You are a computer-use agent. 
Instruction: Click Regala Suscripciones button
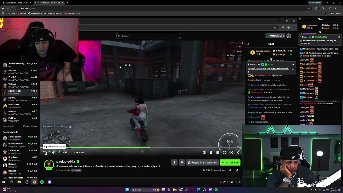tap(202, 162)
